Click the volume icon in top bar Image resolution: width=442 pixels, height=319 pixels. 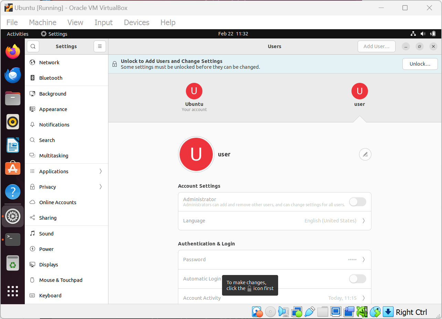click(423, 34)
